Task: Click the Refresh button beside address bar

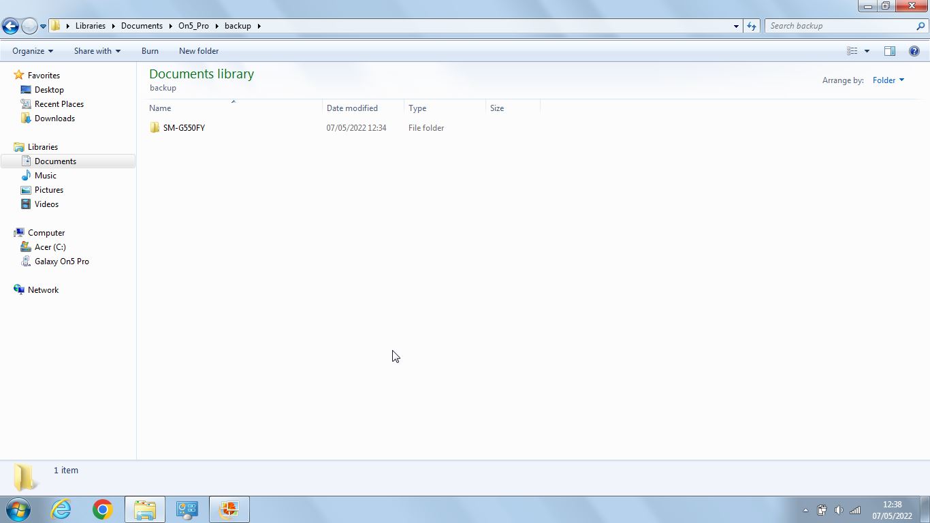Action: 751,26
